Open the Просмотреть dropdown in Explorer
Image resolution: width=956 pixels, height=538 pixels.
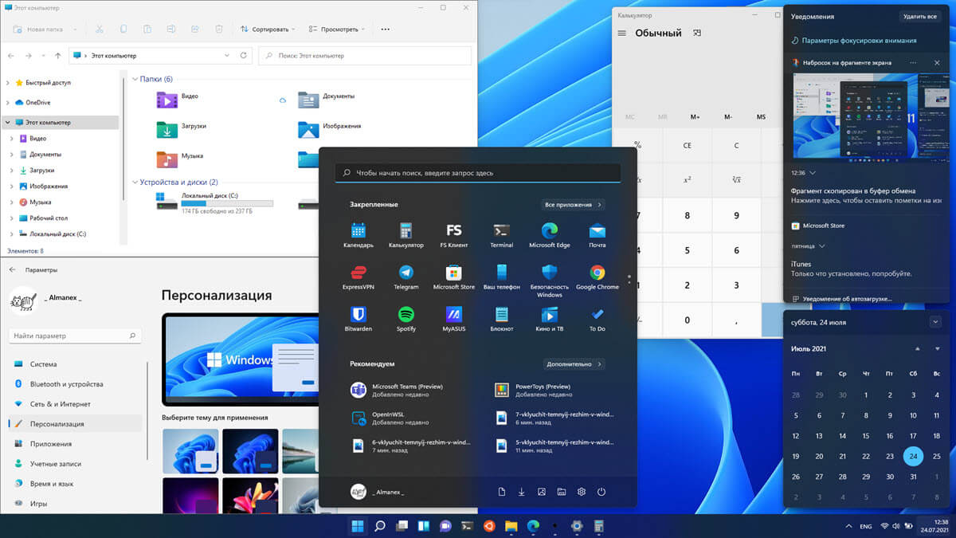[335, 29]
